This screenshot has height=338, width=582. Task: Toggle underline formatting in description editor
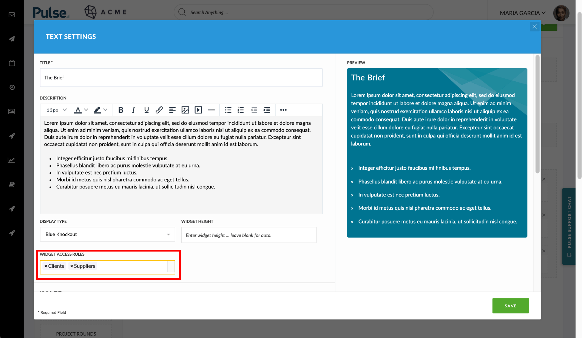[146, 110]
